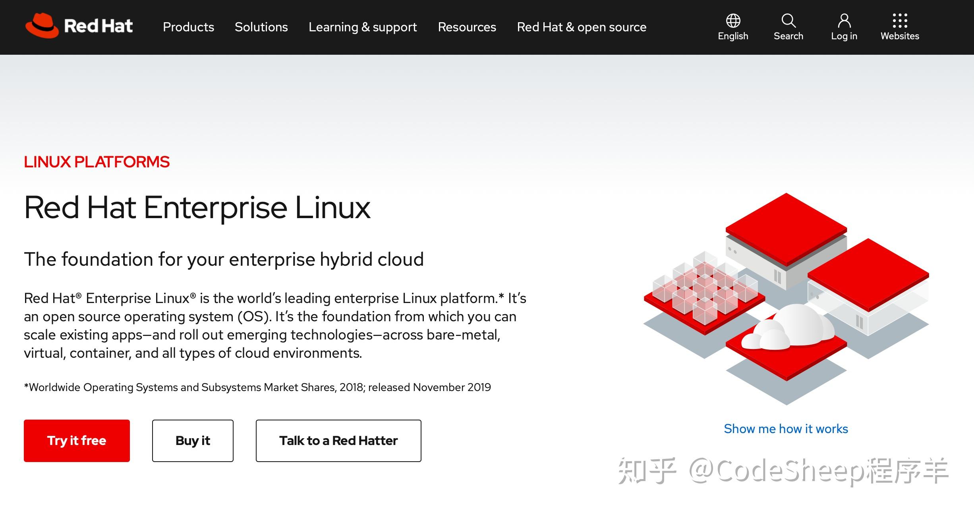Click the Try it free button
This screenshot has height=514, width=974.
coord(77,440)
